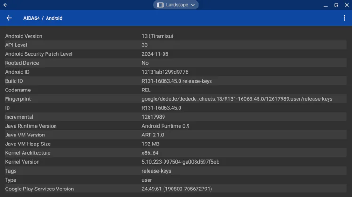Select the Codename label
This screenshot has width=352, height=197.
[18, 90]
